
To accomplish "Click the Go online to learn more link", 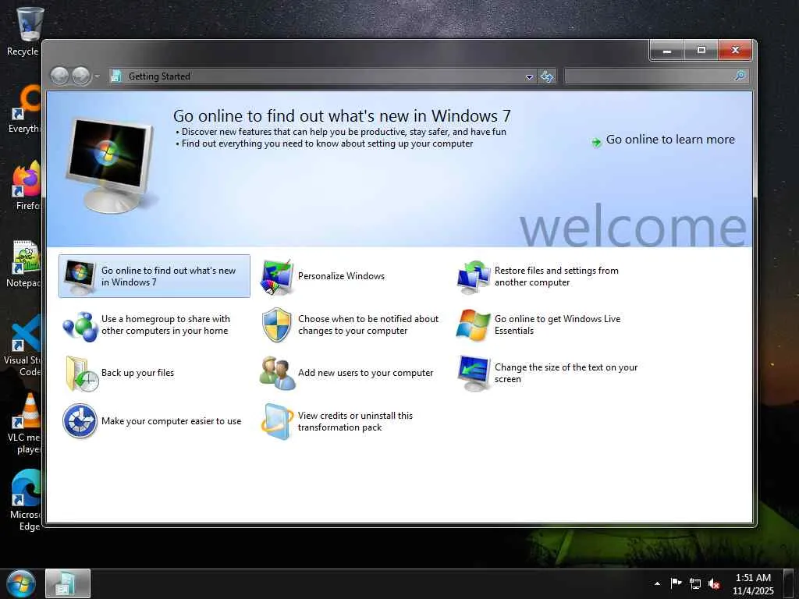I will [x=670, y=140].
